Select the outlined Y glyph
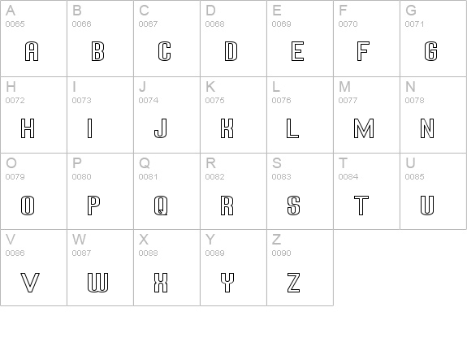 (227, 282)
